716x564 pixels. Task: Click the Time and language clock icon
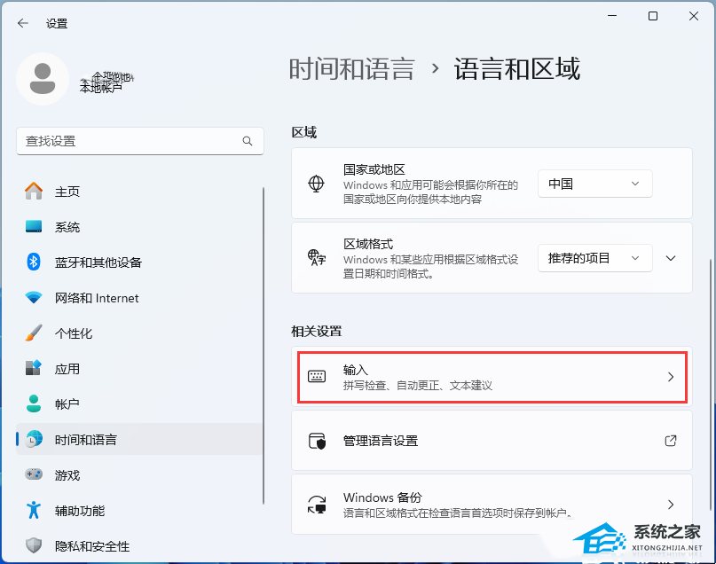(x=34, y=440)
